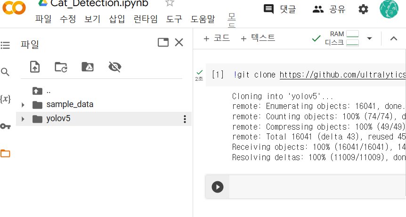Click the 공유 share button

tap(329, 9)
